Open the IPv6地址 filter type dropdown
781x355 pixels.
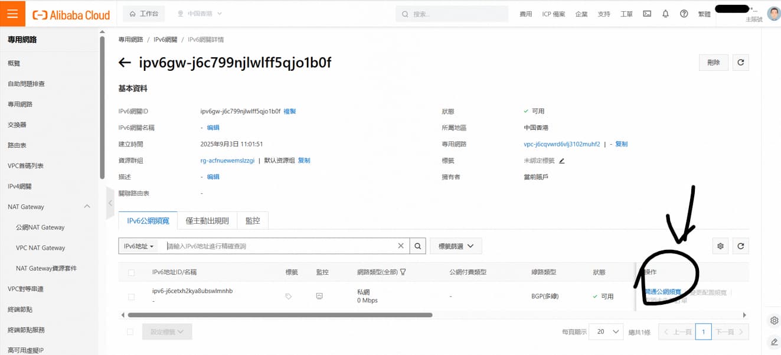[x=139, y=246]
